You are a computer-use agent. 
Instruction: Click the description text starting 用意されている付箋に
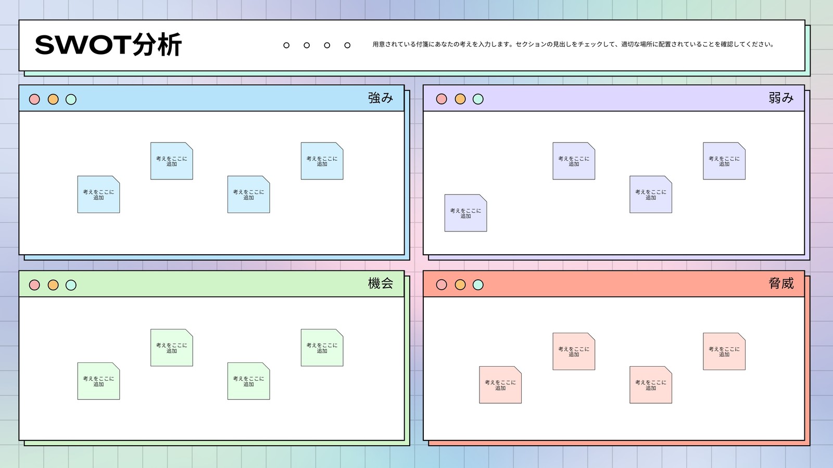point(573,45)
